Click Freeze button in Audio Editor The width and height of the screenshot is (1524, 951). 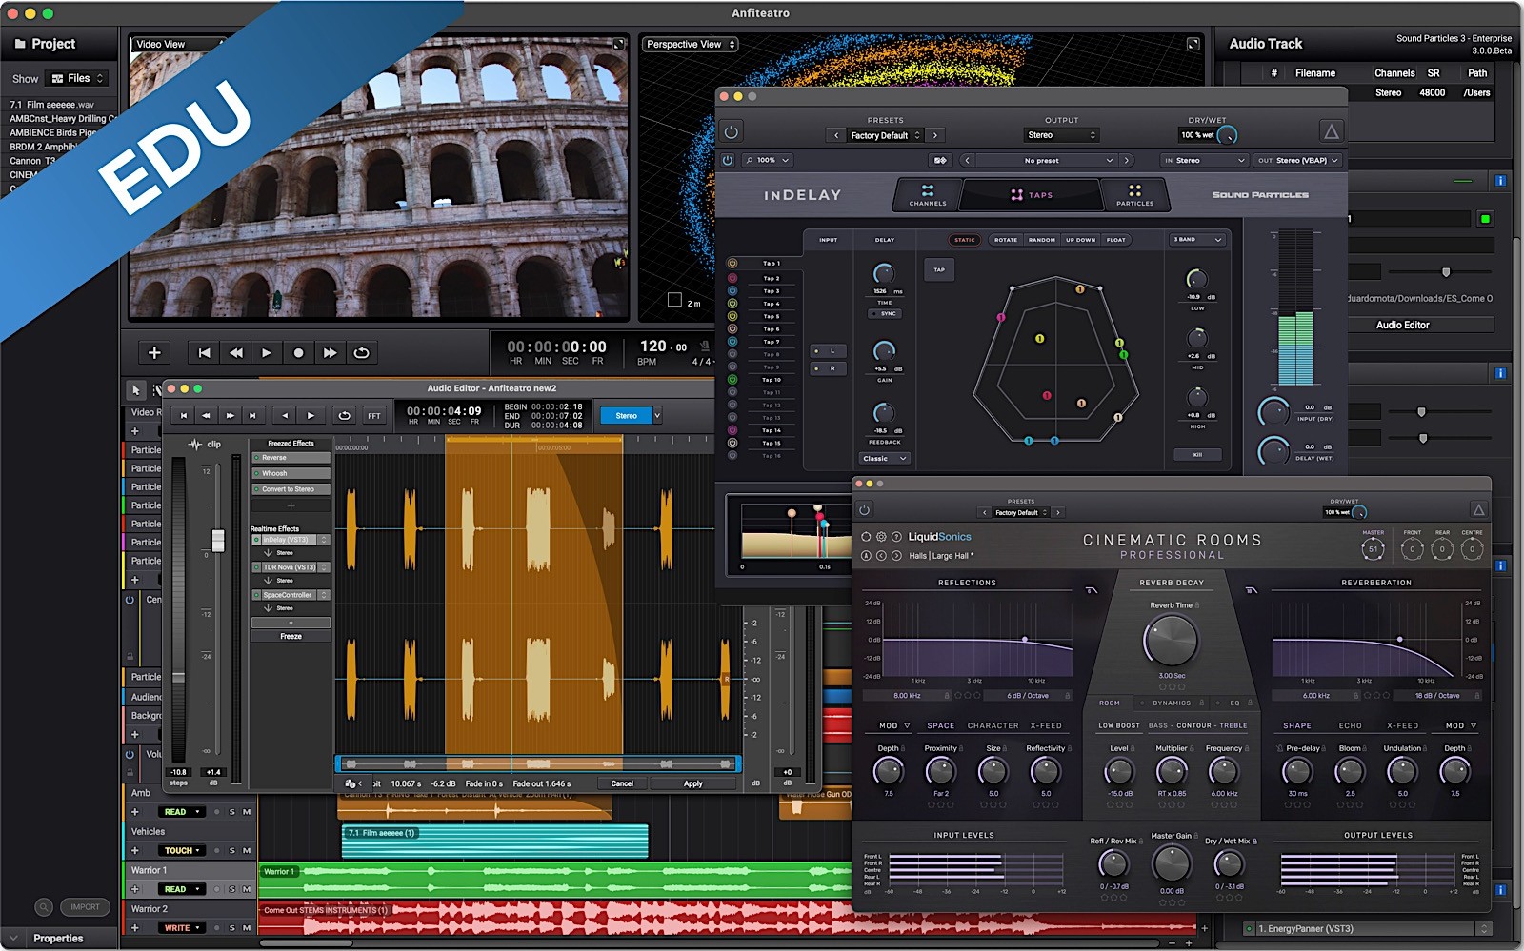pyautogui.click(x=291, y=636)
